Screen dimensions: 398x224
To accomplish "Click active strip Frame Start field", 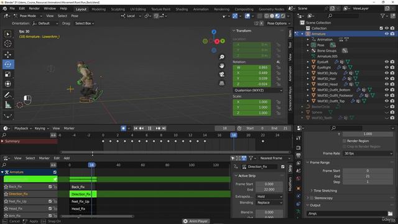I will tap(269, 184).
